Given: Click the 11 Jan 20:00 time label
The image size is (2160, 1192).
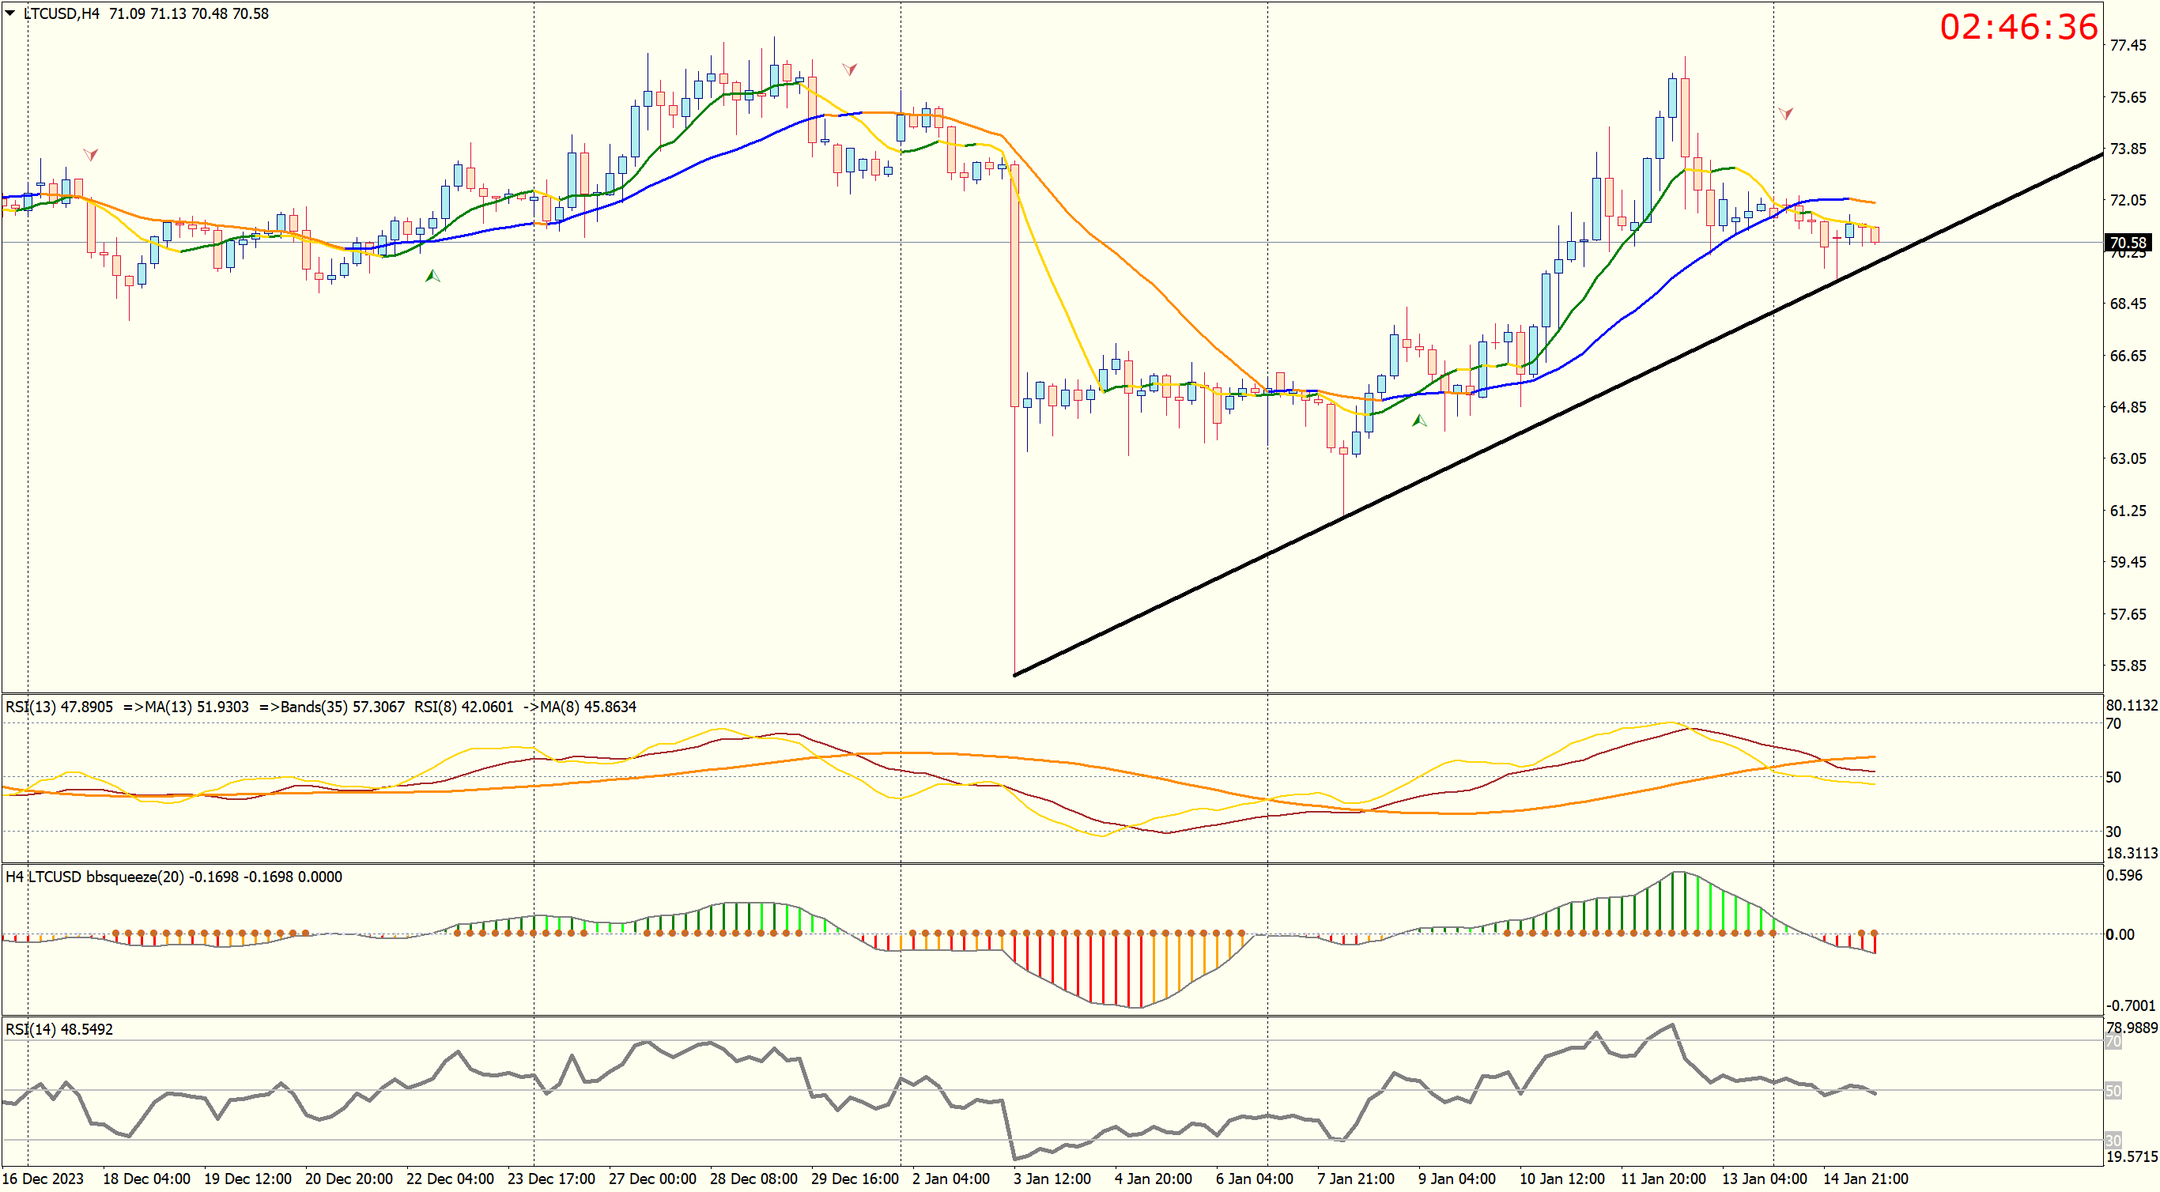Looking at the screenshot, I should pos(1663,1179).
